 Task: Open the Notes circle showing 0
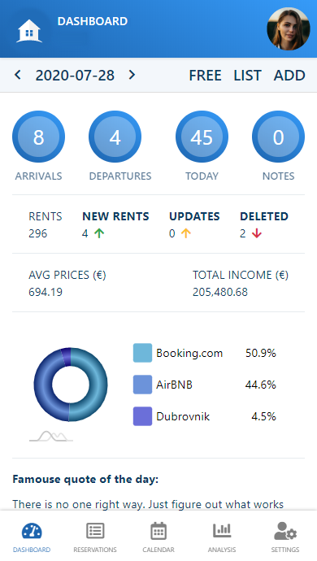(278, 137)
